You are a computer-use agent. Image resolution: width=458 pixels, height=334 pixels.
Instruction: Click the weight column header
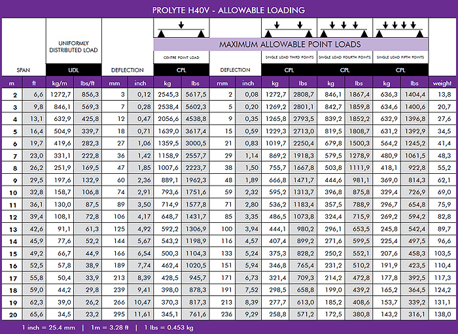442,83
